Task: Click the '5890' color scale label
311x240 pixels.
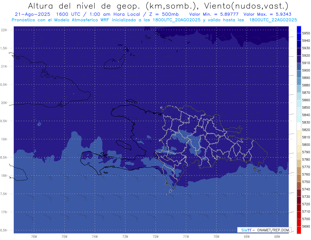Action: (306, 78)
